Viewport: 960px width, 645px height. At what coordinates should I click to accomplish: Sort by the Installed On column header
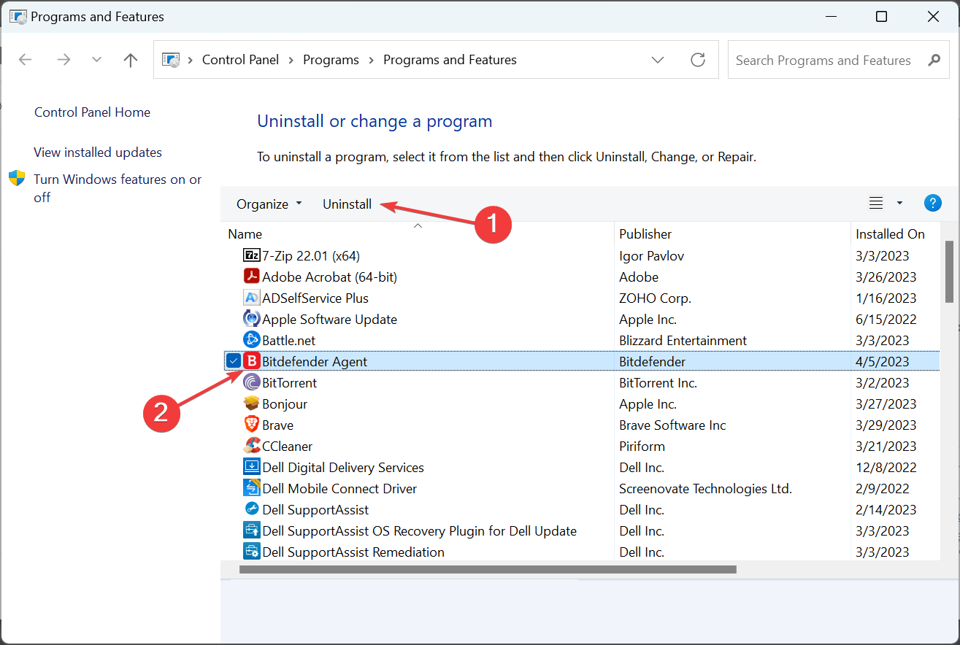pyautogui.click(x=896, y=233)
